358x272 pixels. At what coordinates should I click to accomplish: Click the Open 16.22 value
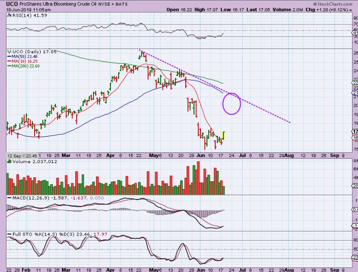coord(179,10)
